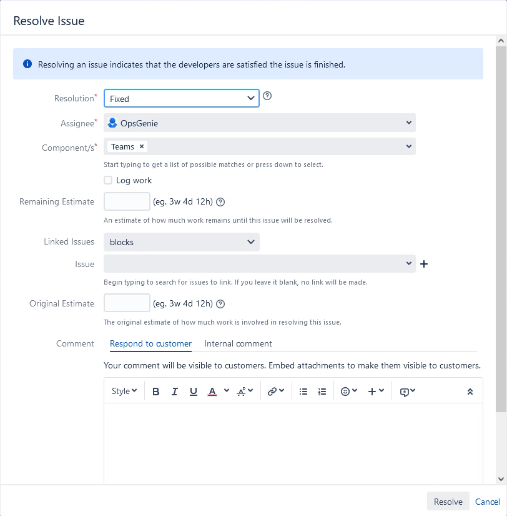Open the Linked Issues blocks dropdown

pos(181,242)
